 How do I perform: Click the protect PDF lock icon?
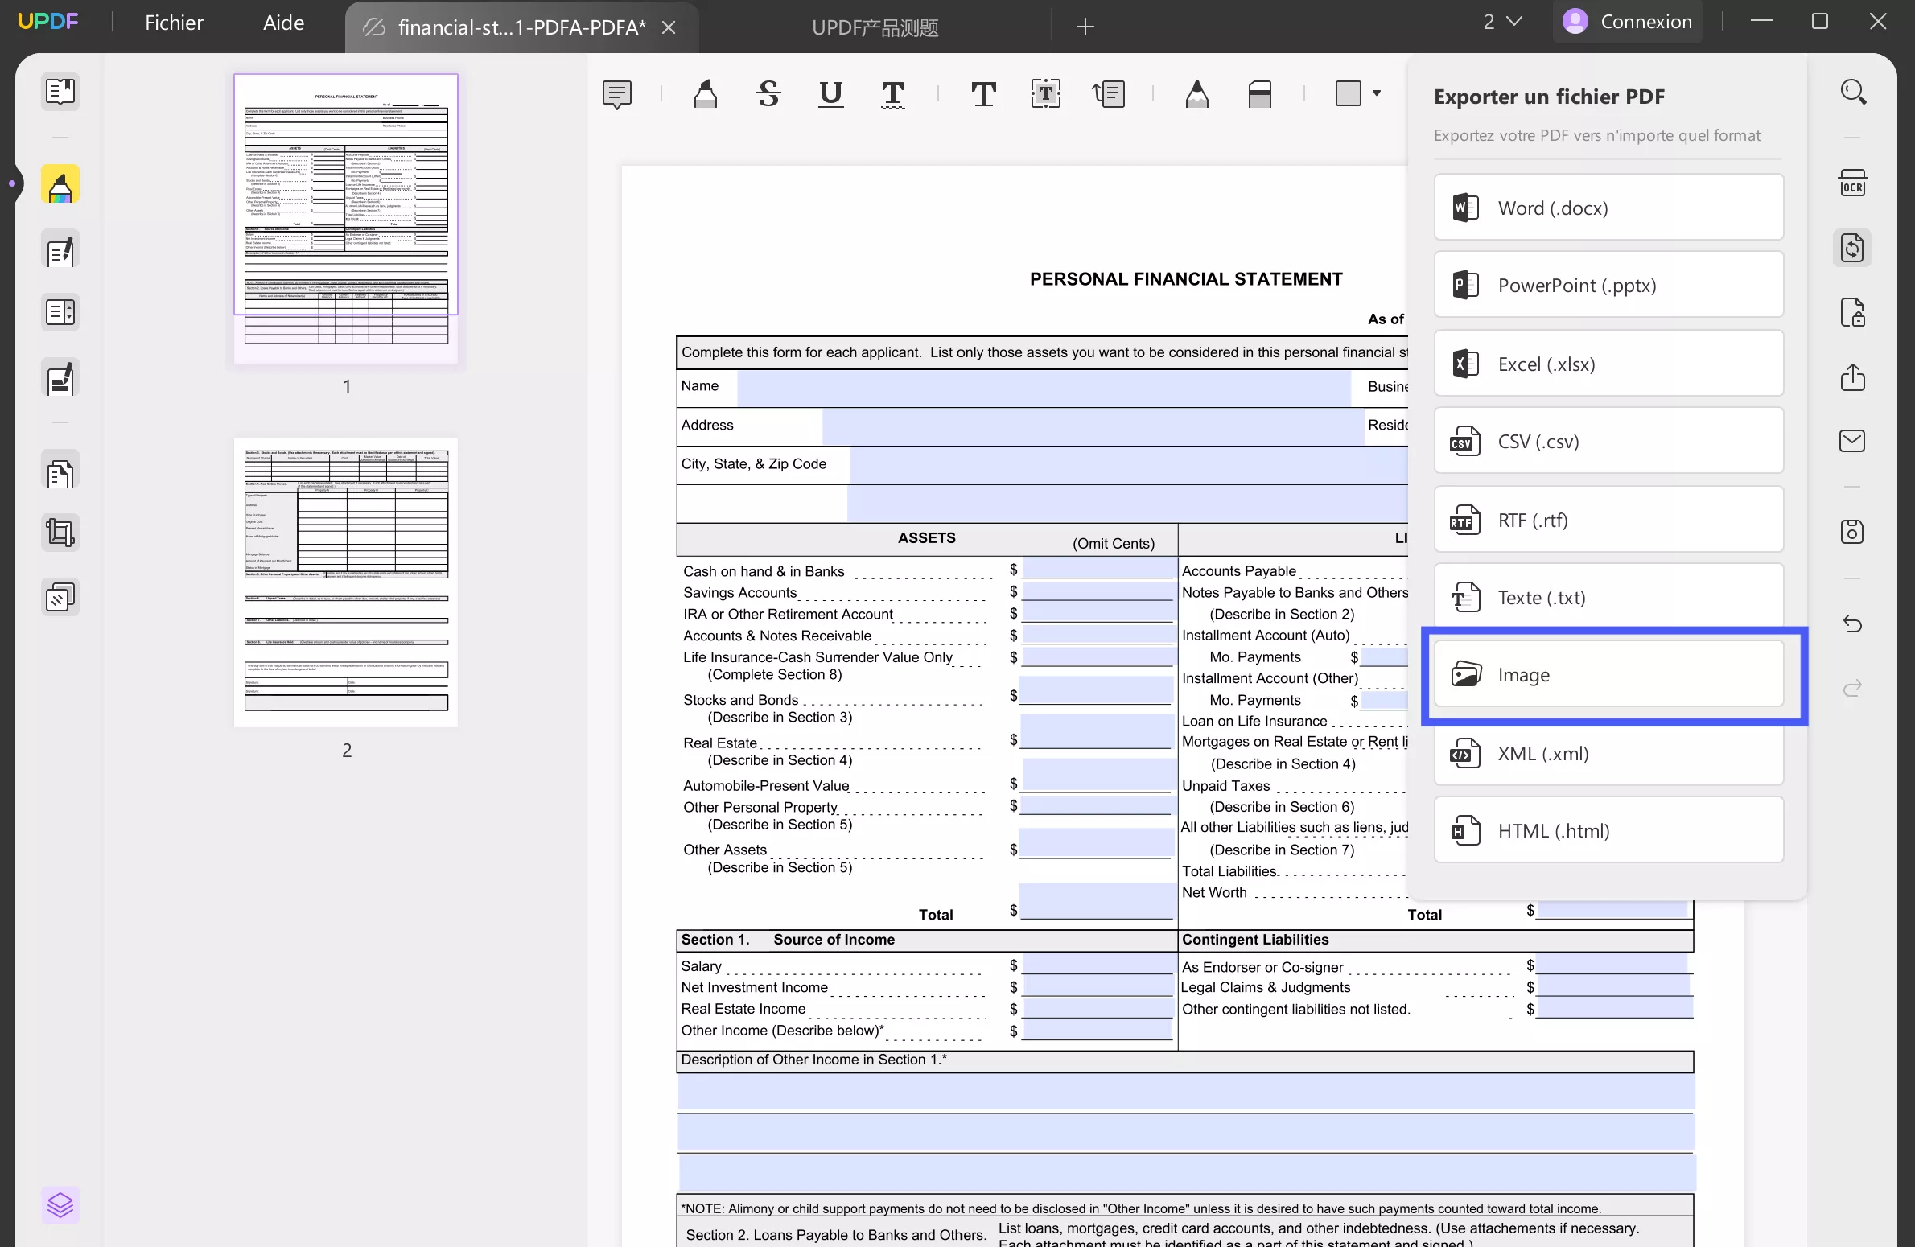[1852, 313]
